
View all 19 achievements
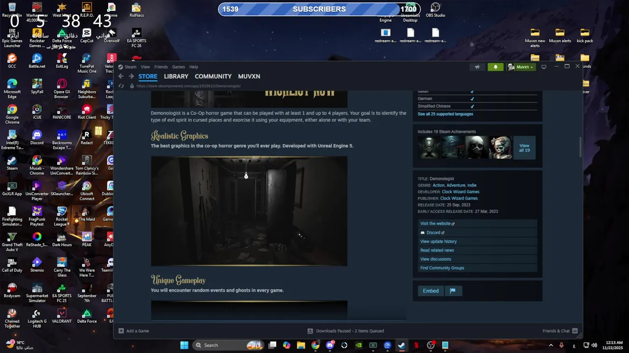tap(524, 148)
